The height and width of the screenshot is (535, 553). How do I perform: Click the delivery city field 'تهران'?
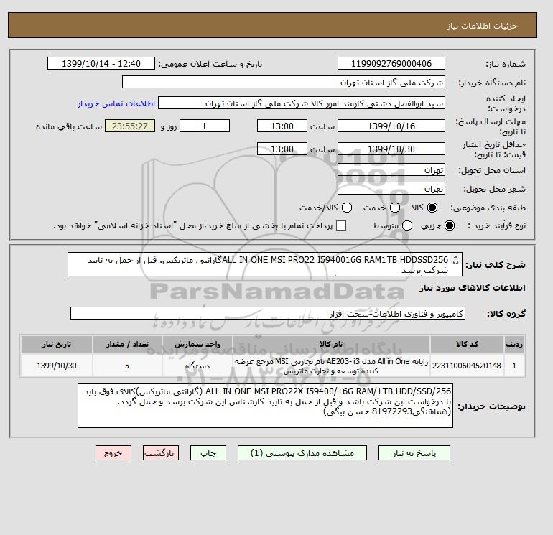(x=391, y=188)
